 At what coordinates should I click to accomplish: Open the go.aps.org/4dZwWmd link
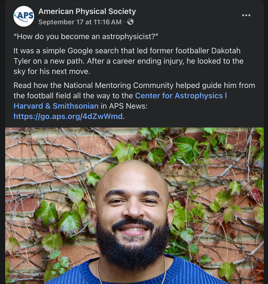tap(68, 116)
